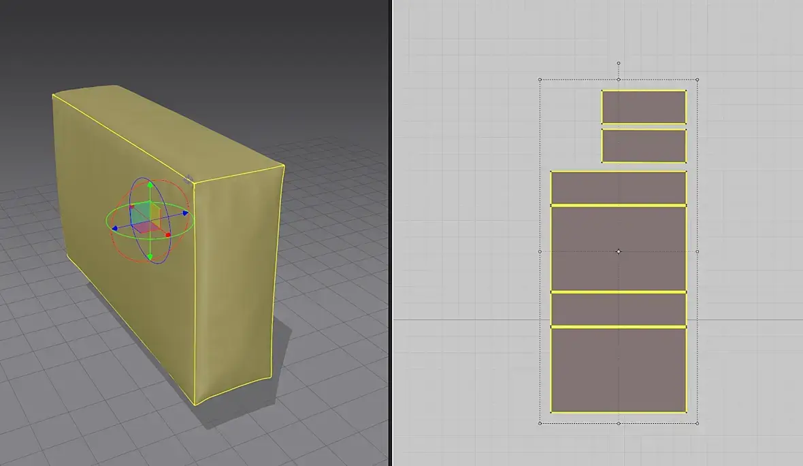
Task: Click the yellow plane inside the gizmo
Action: (x=156, y=213)
